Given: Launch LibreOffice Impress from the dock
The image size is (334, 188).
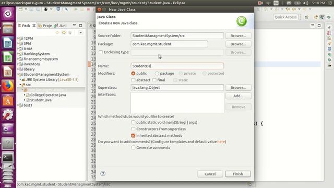Looking at the screenshot, I should click(8, 72).
